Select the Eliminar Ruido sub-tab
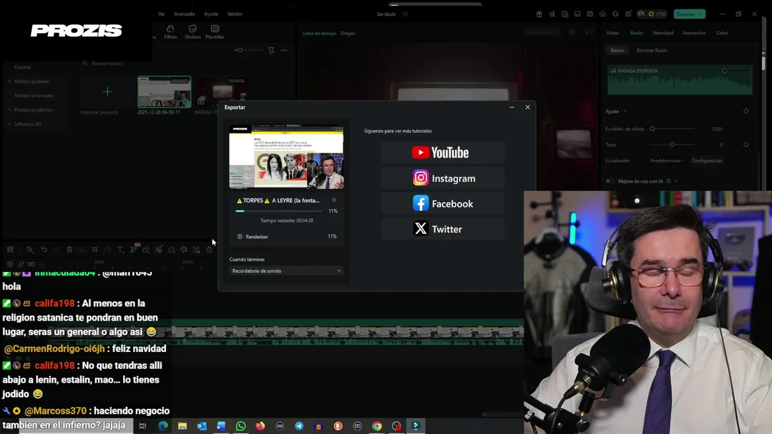The image size is (772, 434). (652, 51)
